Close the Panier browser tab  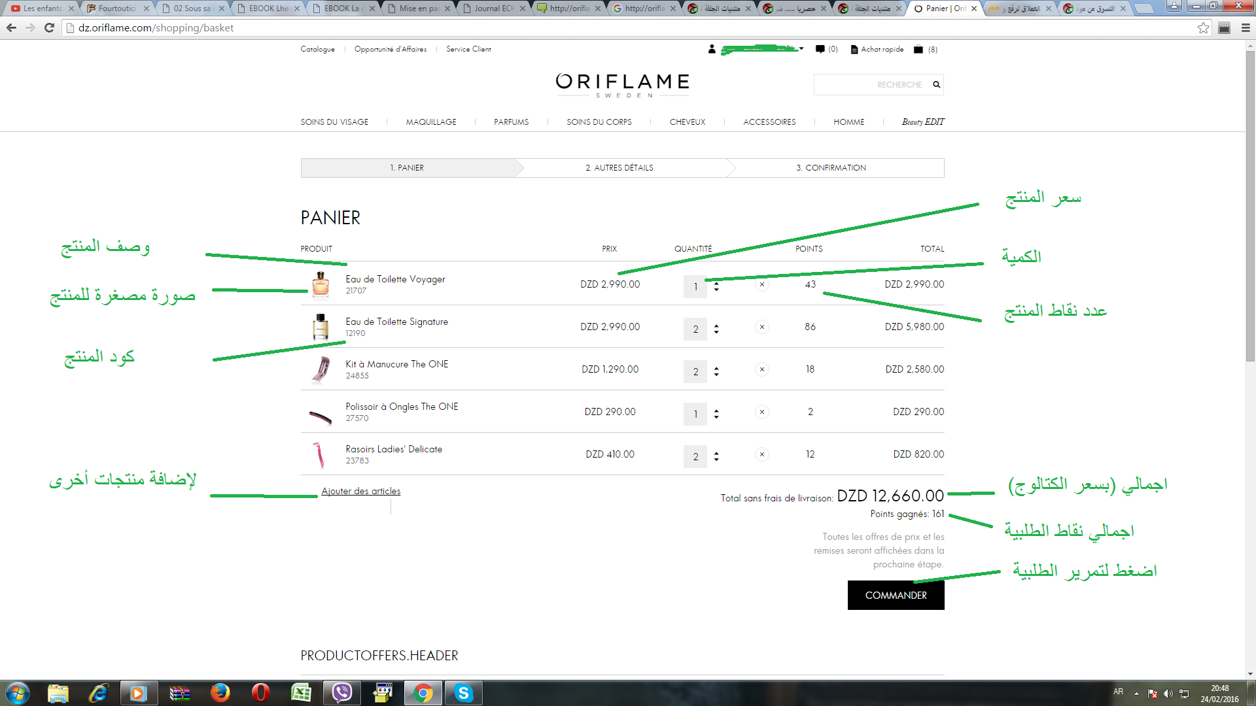click(973, 8)
